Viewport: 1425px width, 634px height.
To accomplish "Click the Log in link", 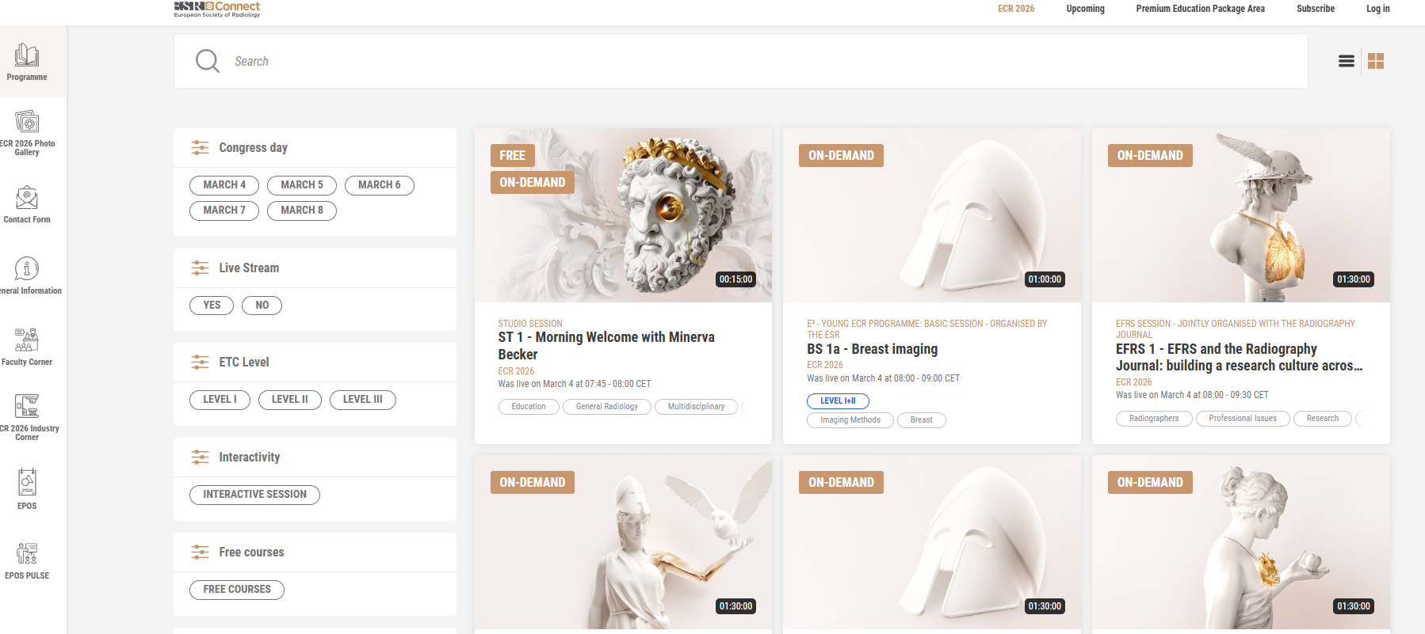I will [1377, 9].
